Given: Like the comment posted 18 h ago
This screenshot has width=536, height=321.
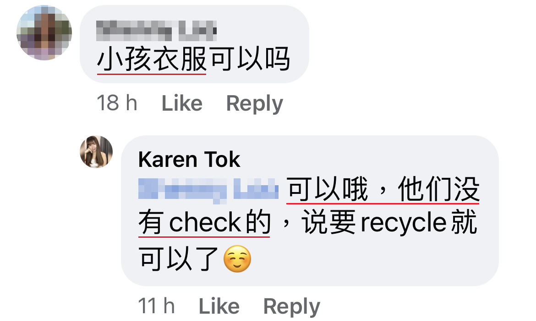Looking at the screenshot, I should 182,103.
